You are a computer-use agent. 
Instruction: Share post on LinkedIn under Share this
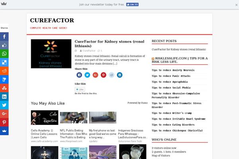point(119,75)
